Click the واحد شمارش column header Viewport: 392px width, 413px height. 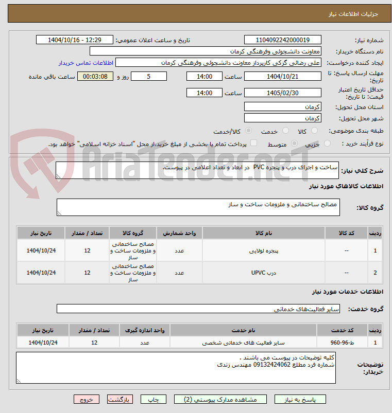tap(179, 233)
